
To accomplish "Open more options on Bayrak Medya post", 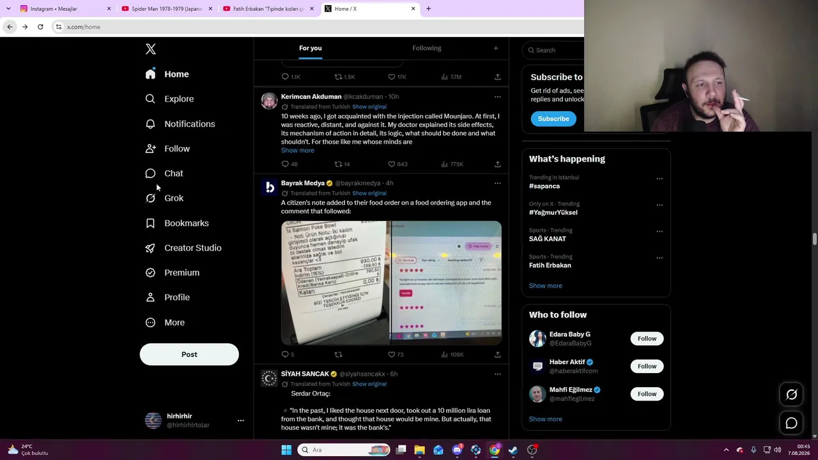I will click(x=497, y=183).
